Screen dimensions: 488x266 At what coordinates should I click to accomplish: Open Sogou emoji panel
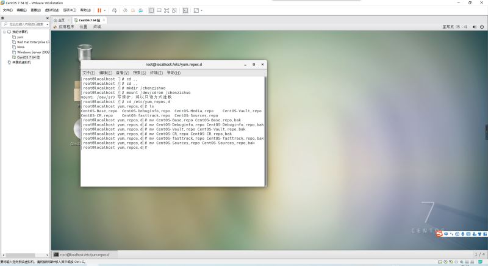[457, 234]
